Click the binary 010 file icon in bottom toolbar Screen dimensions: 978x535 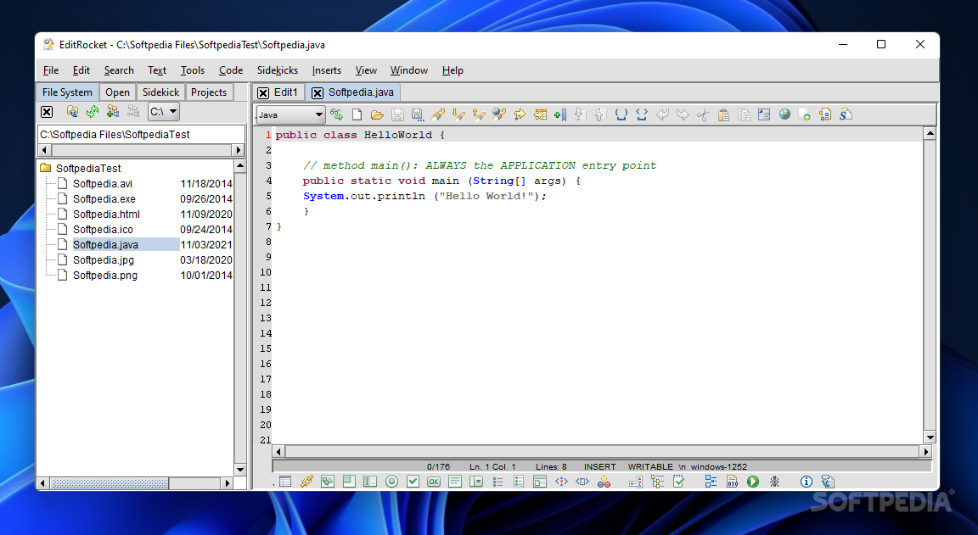(733, 482)
